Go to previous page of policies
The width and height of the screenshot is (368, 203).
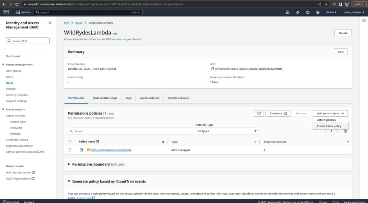pyautogui.click(x=326, y=131)
